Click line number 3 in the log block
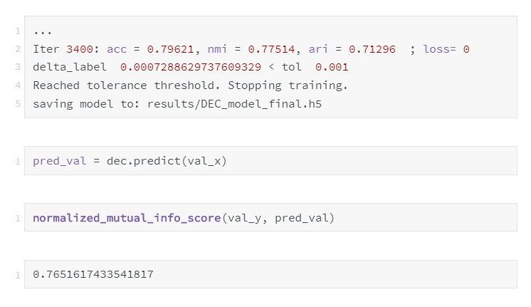Image resolution: width=531 pixels, height=307 pixels. (x=17, y=68)
